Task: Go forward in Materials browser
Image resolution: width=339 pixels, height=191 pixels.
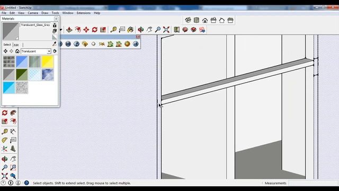Action: [11, 51]
